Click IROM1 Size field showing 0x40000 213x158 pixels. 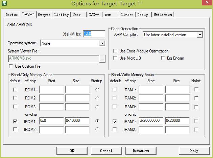[77, 121]
